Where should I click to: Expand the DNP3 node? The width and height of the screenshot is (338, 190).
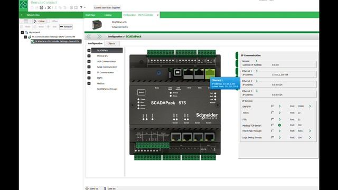[89, 78]
